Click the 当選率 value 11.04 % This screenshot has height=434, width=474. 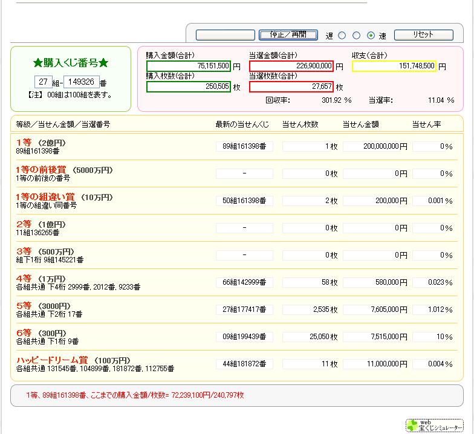441,100
